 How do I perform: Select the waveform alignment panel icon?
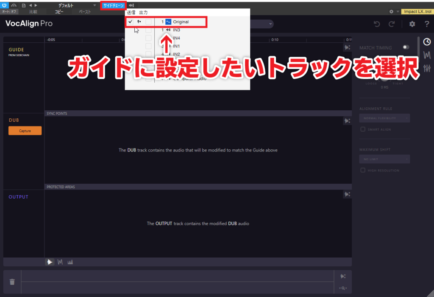click(x=427, y=55)
